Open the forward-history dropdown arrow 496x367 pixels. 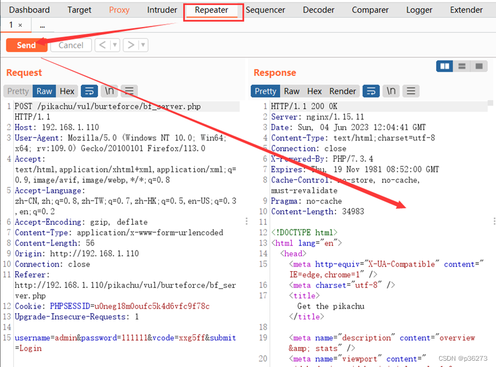tap(143, 45)
